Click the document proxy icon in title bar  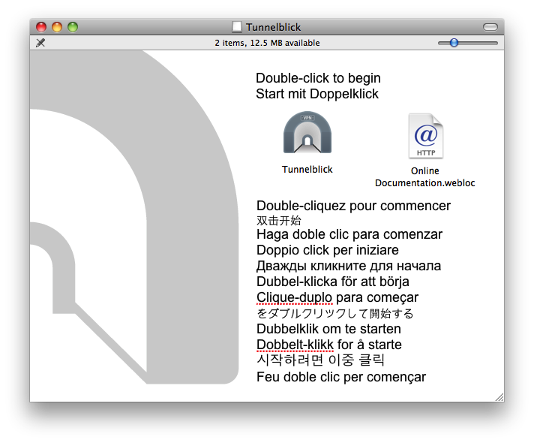coord(237,27)
